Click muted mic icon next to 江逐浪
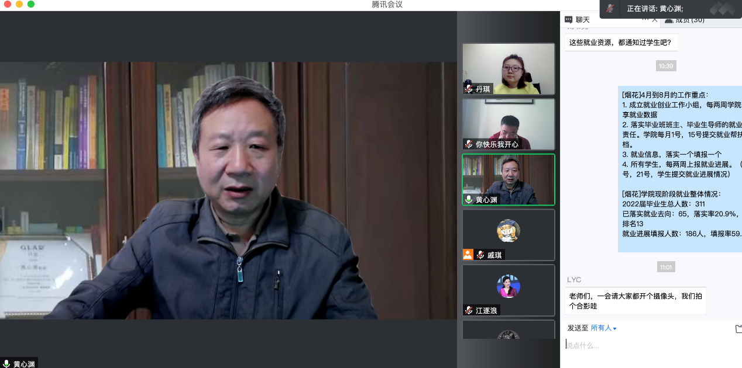Screen dimensions: 742x368 pyautogui.click(x=469, y=310)
